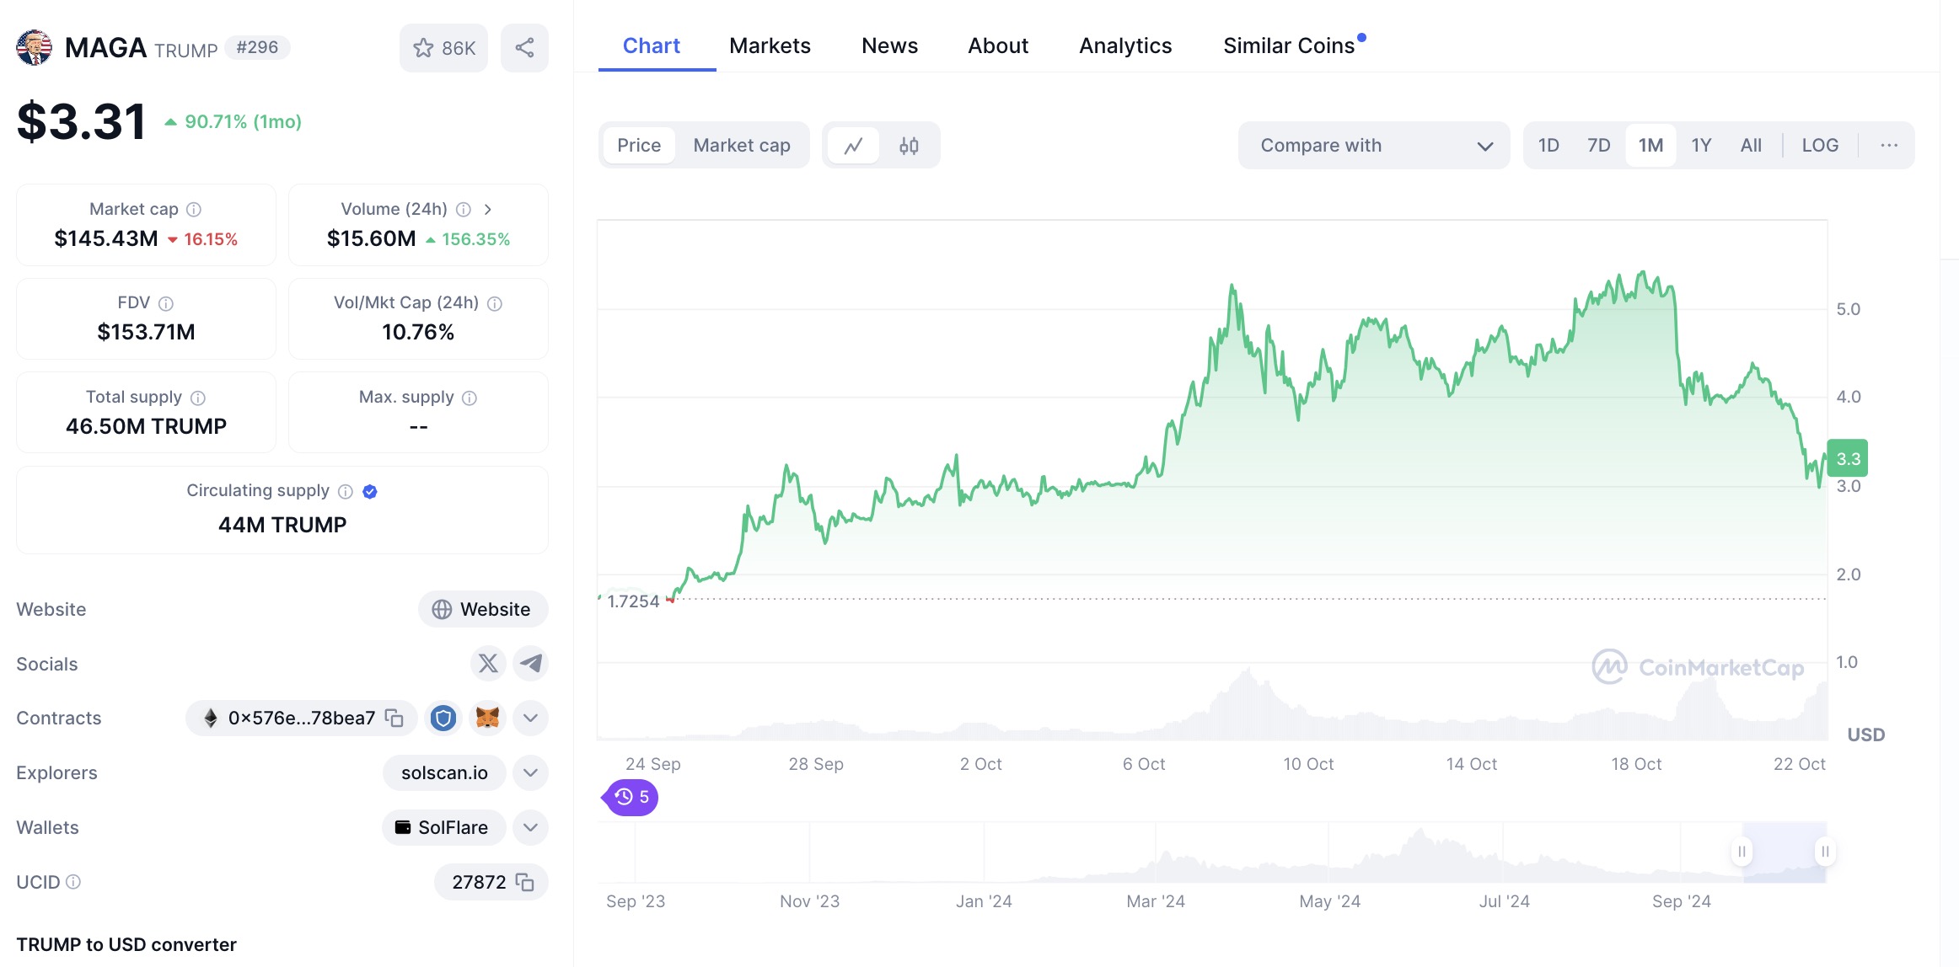Click FDV info icon
Viewport: 1959px width, 967px height.
(166, 303)
